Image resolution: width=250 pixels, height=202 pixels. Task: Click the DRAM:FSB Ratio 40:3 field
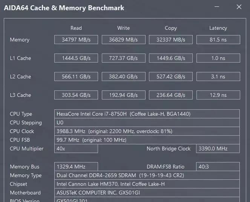pos(218,167)
